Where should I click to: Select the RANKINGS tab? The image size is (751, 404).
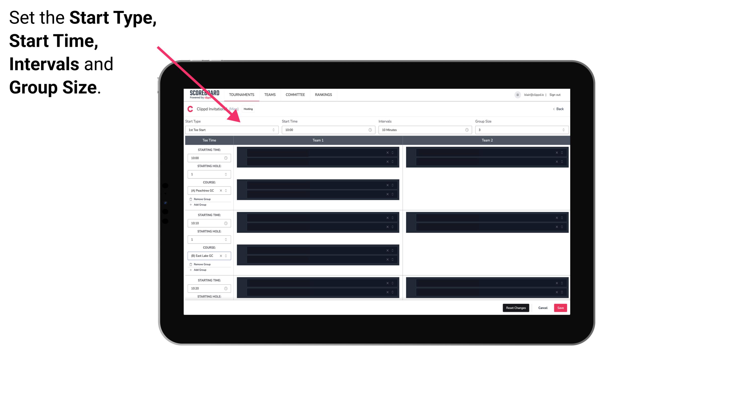323,95
